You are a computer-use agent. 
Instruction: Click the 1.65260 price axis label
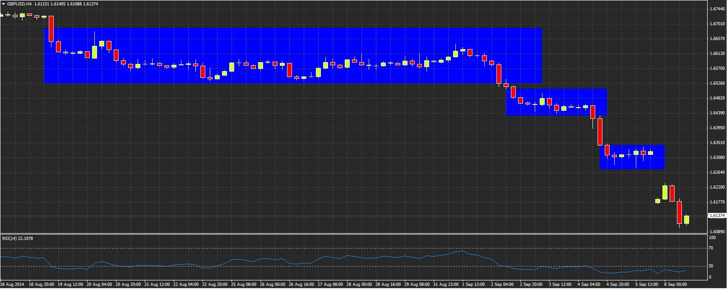coord(718,83)
